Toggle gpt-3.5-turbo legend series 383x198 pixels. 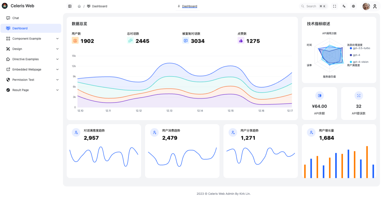(360, 48)
